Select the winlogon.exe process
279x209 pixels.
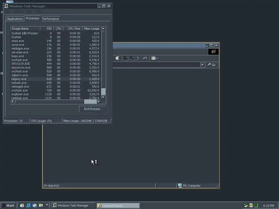point(56,48)
